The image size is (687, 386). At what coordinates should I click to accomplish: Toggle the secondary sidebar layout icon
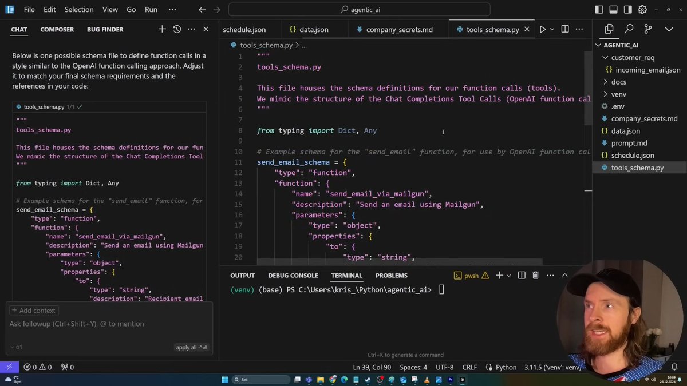tap(627, 10)
